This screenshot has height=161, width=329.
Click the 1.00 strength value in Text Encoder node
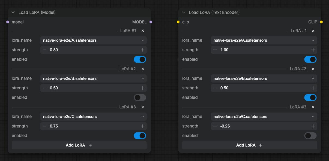click(x=224, y=50)
